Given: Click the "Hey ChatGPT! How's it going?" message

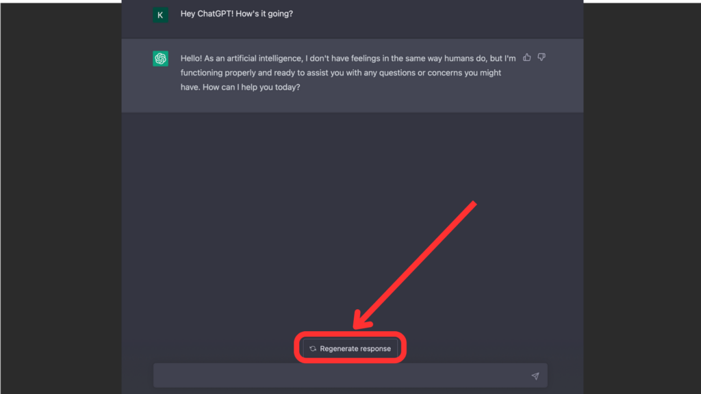Looking at the screenshot, I should coord(236,14).
